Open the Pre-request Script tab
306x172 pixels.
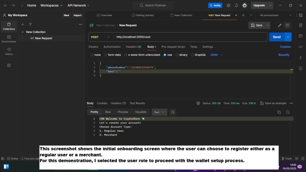pyautogui.click(x=173, y=47)
